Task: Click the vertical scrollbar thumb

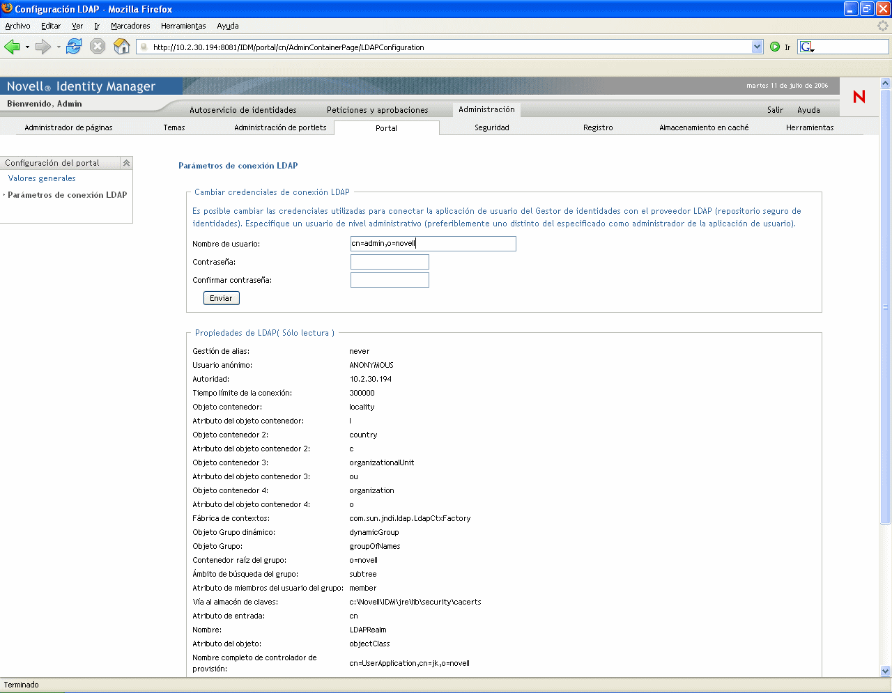Action: tap(886, 306)
